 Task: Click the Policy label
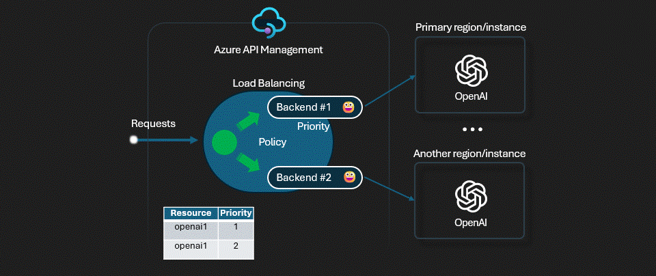pyautogui.click(x=273, y=142)
